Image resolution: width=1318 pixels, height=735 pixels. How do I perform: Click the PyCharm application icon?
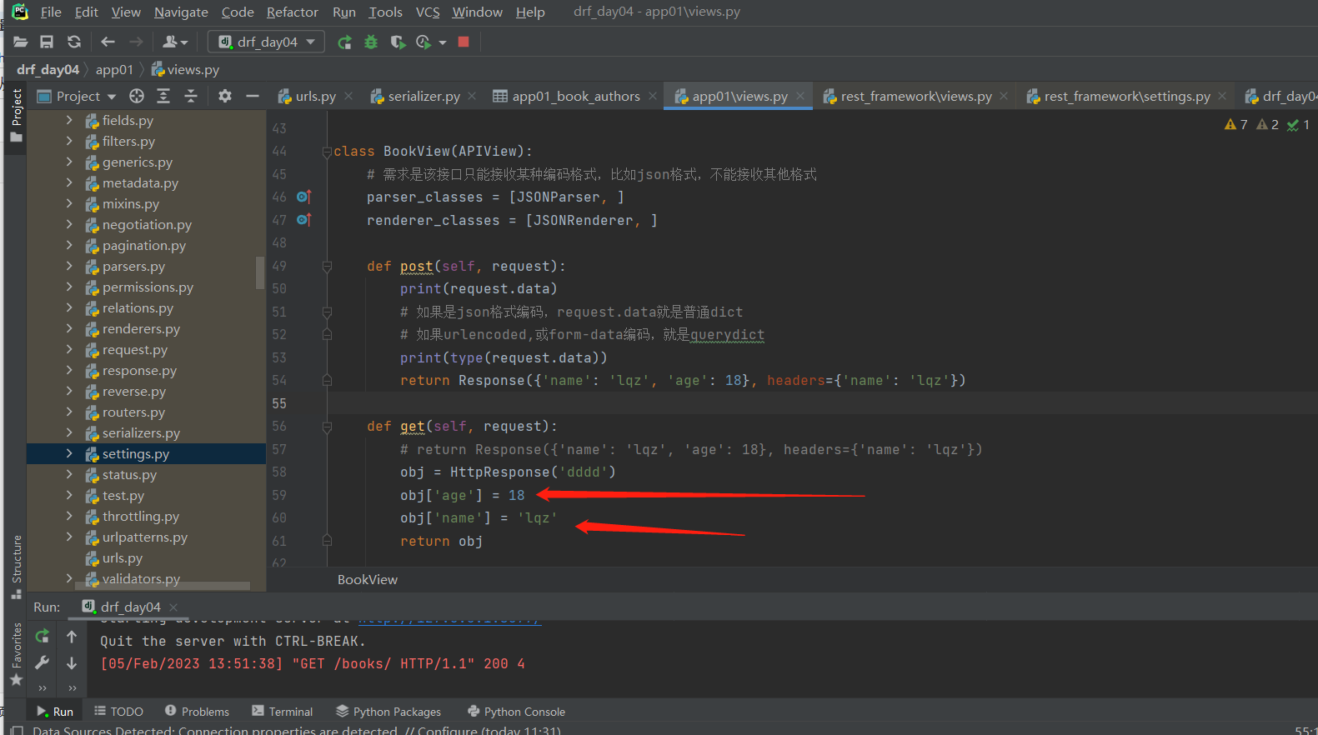[x=20, y=12]
